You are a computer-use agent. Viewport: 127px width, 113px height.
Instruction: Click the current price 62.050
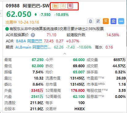pos(19,14)
